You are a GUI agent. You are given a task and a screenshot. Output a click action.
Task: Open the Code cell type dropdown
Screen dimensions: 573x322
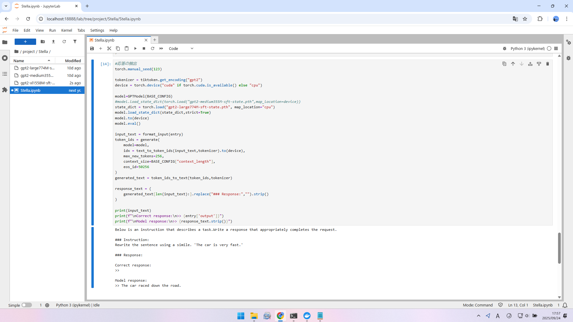[x=181, y=48]
